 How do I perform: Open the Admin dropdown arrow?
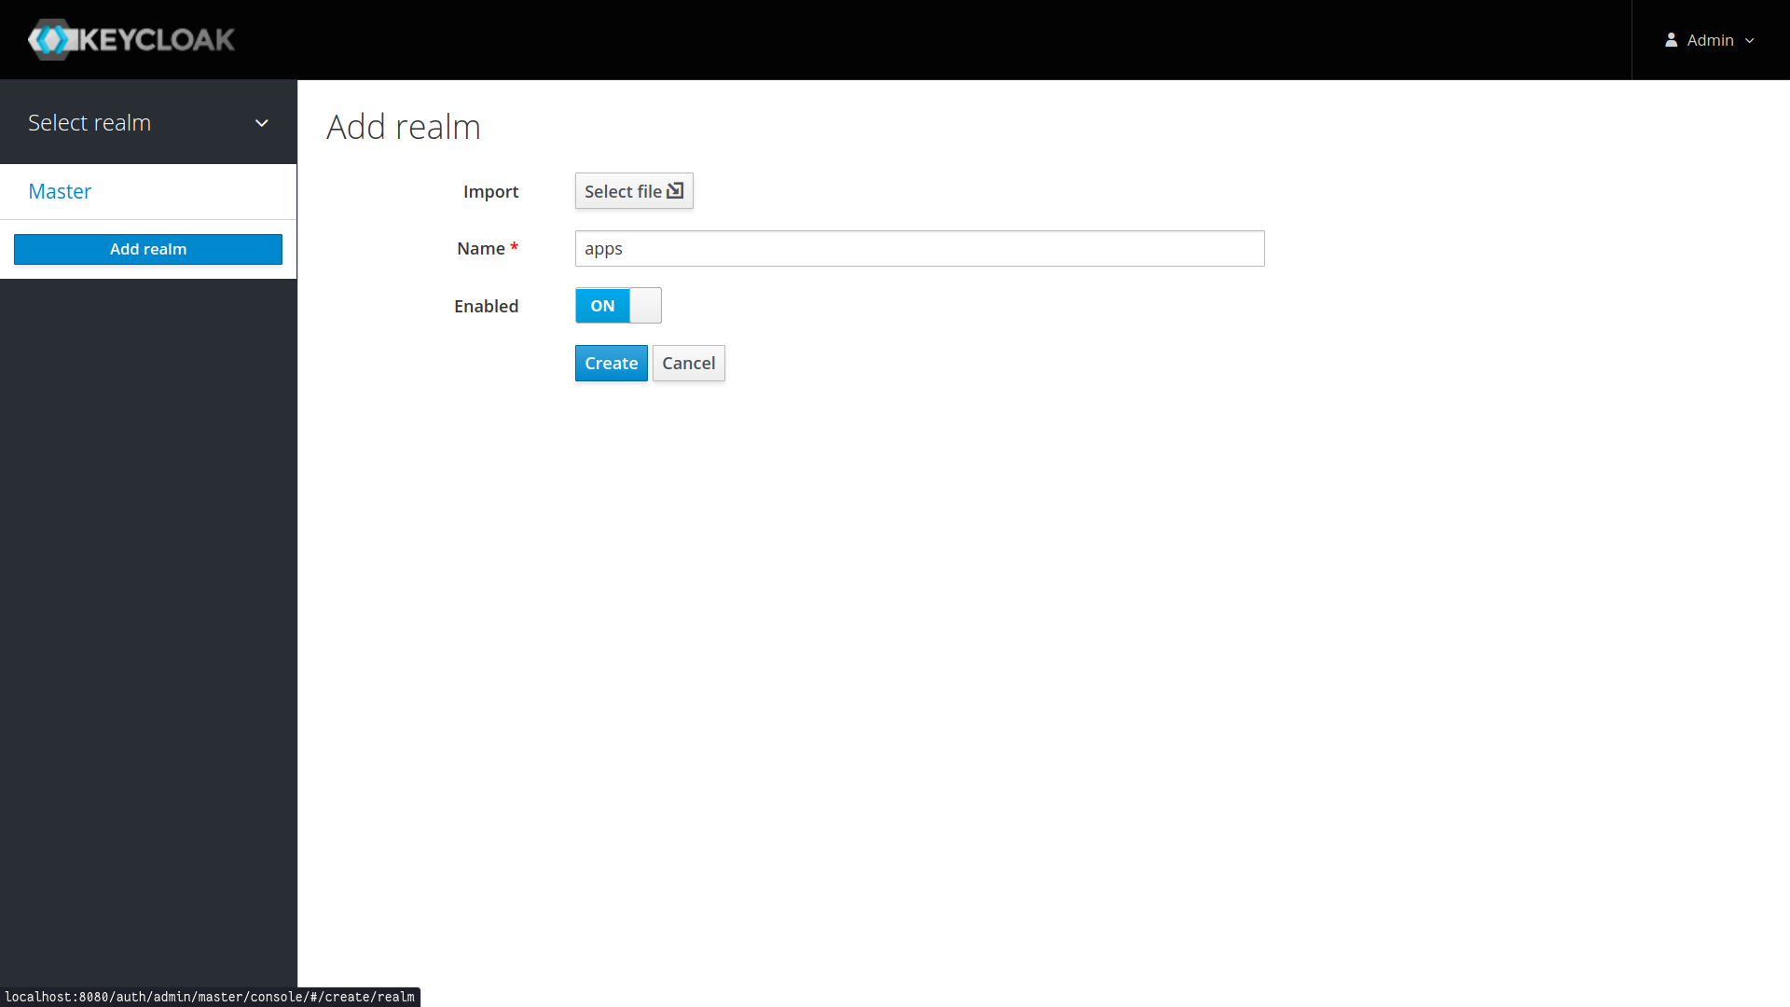tap(1750, 41)
